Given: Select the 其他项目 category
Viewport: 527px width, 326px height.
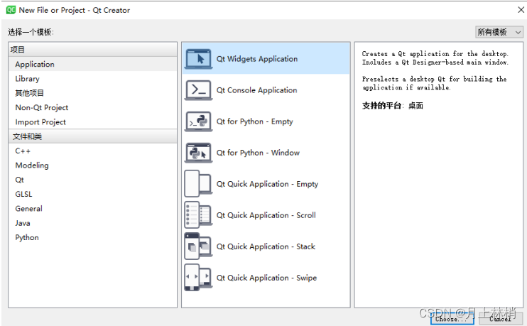Looking at the screenshot, I should point(92,93).
